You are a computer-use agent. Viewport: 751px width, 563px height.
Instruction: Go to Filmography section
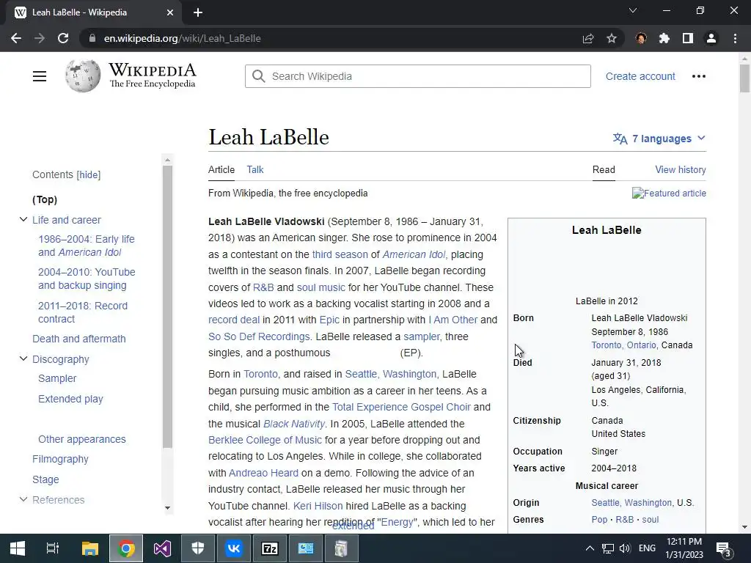60,459
